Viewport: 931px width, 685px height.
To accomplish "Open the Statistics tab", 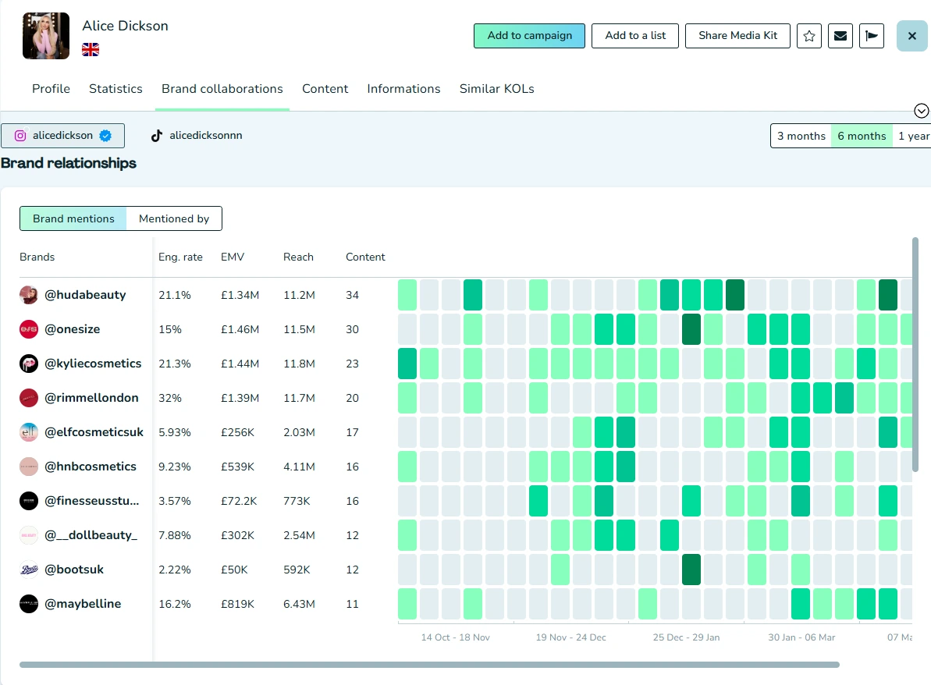I will click(x=115, y=88).
